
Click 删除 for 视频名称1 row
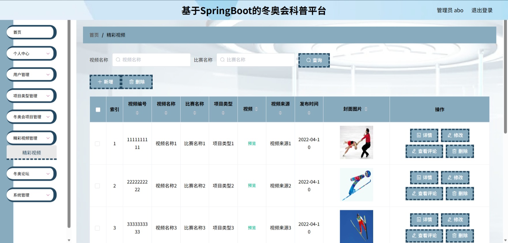pos(460,151)
